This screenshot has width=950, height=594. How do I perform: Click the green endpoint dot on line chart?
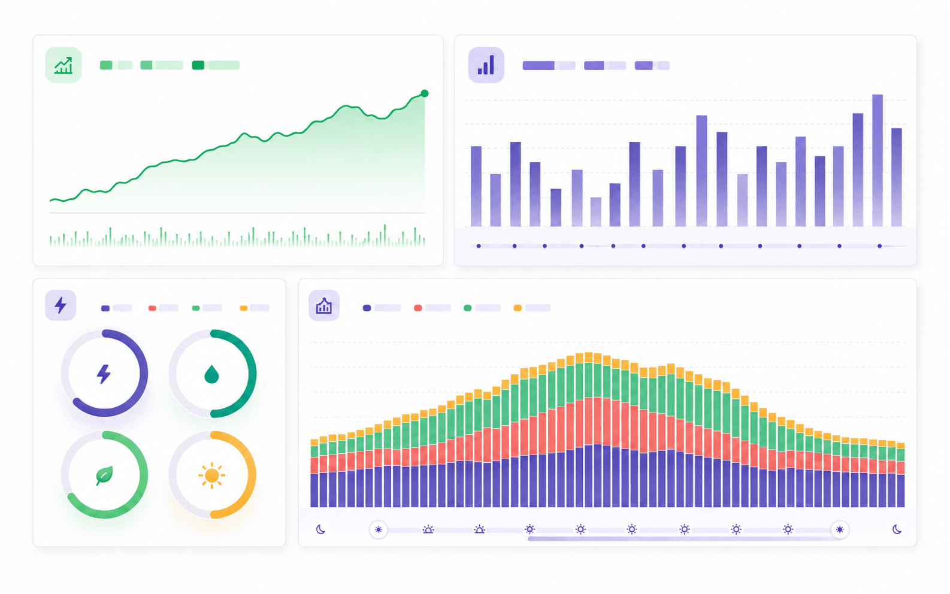pyautogui.click(x=425, y=93)
